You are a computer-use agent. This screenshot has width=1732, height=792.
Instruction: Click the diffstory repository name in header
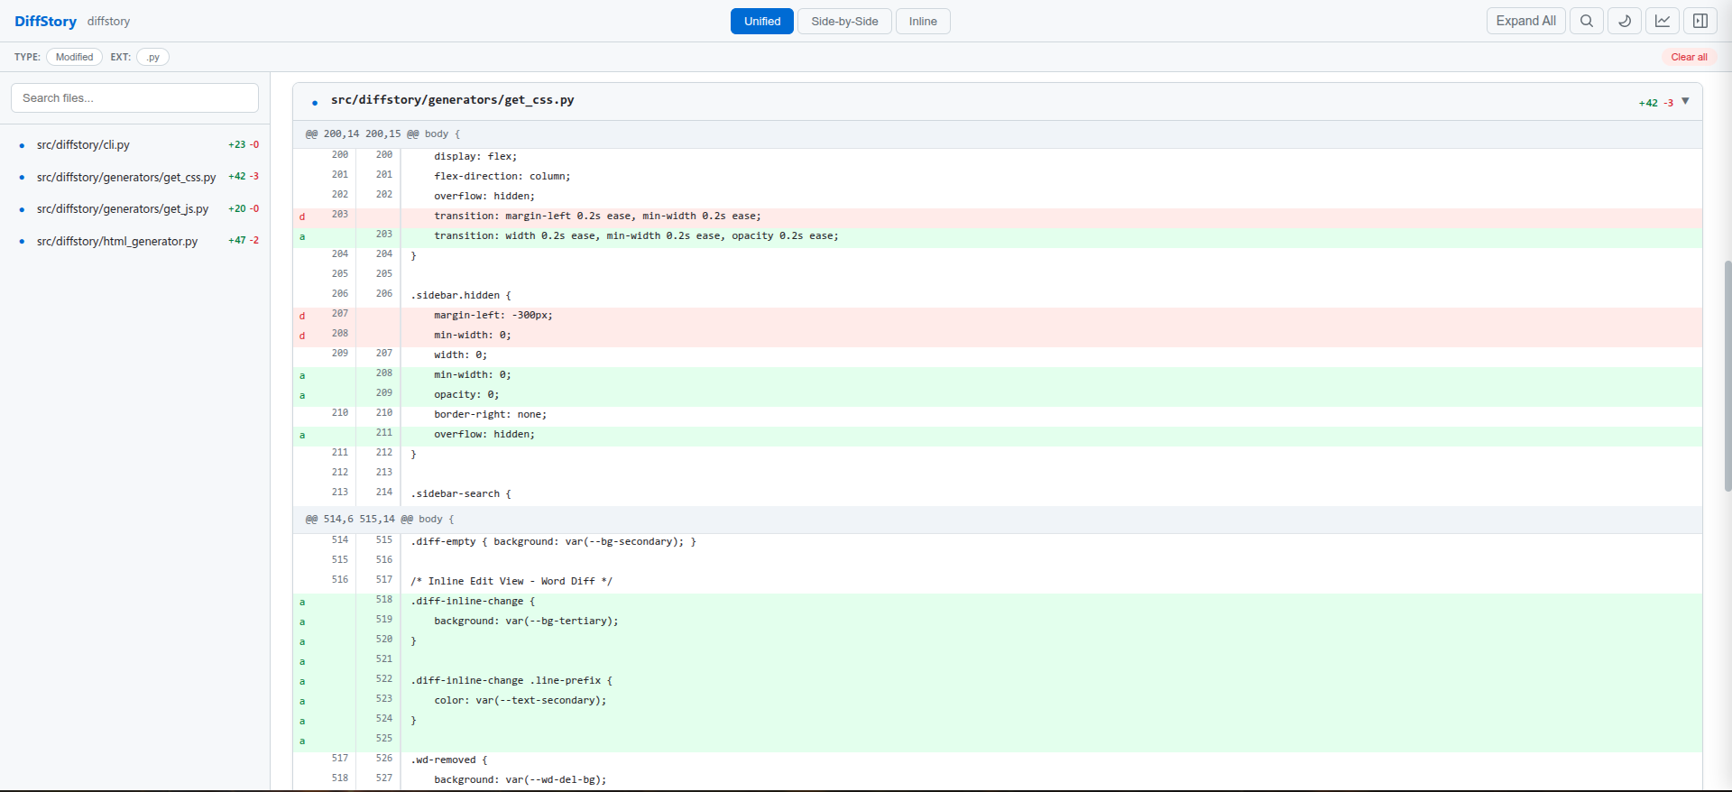pos(108,21)
